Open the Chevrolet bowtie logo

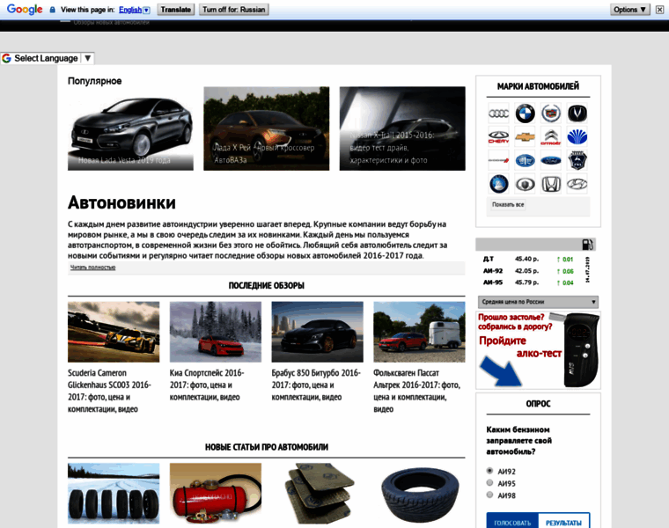(525, 137)
